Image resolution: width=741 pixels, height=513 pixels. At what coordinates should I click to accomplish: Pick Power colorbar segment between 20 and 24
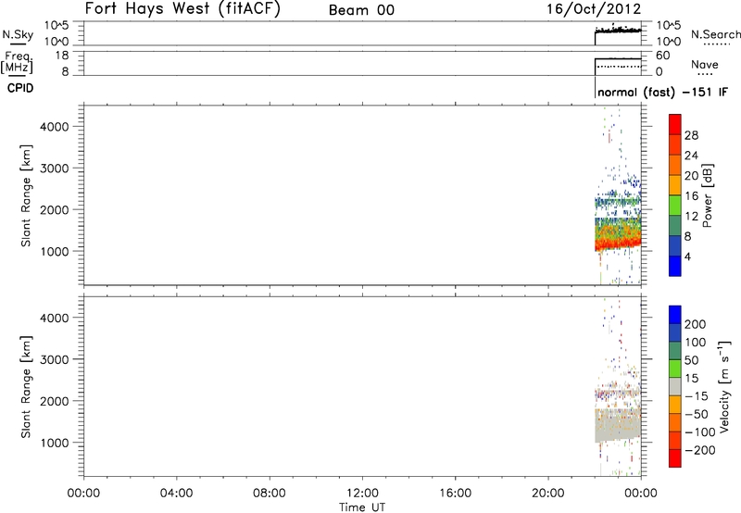[675, 166]
